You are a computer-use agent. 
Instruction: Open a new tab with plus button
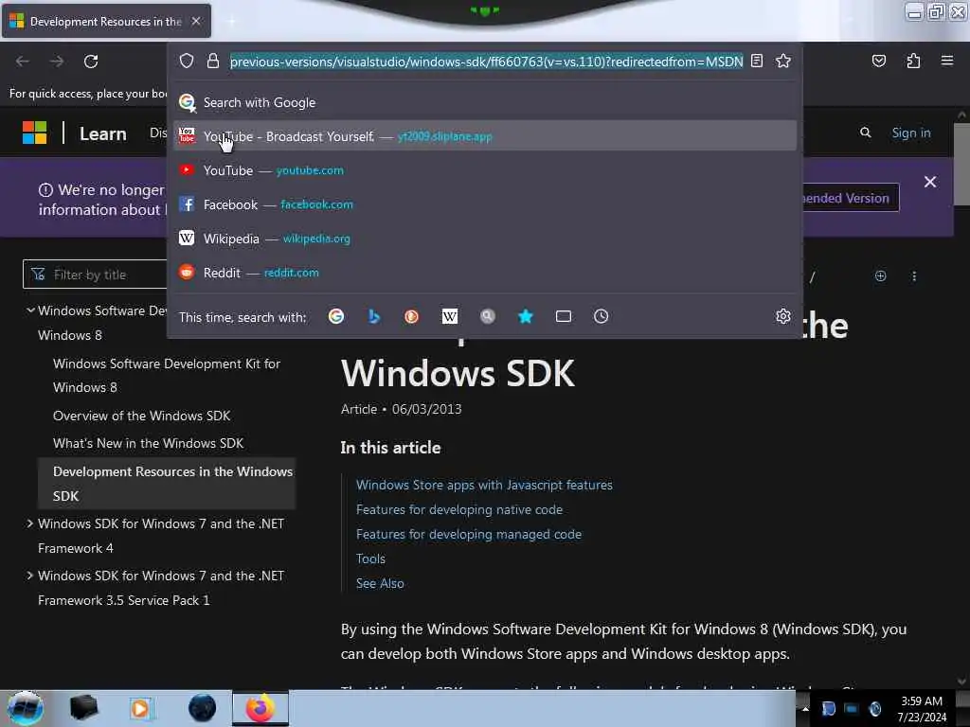coord(231,21)
